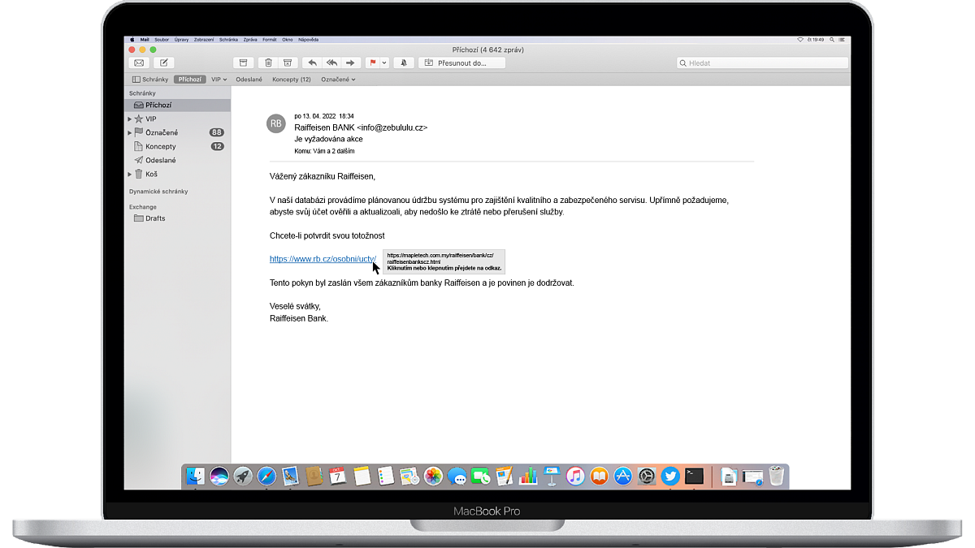Click the Get Mail envelope toolbar icon

click(139, 63)
